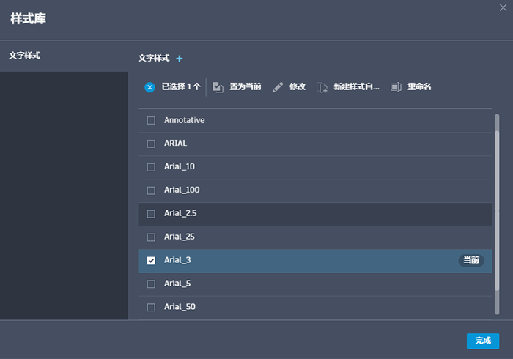Screen dimensions: 513x359
Task: Check the Annotative style checkbox
Action: tap(151, 120)
